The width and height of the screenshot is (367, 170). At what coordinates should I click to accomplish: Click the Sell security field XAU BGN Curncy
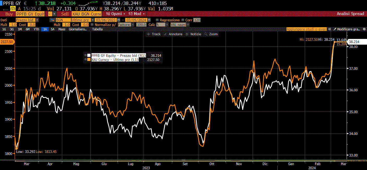tap(87, 14)
